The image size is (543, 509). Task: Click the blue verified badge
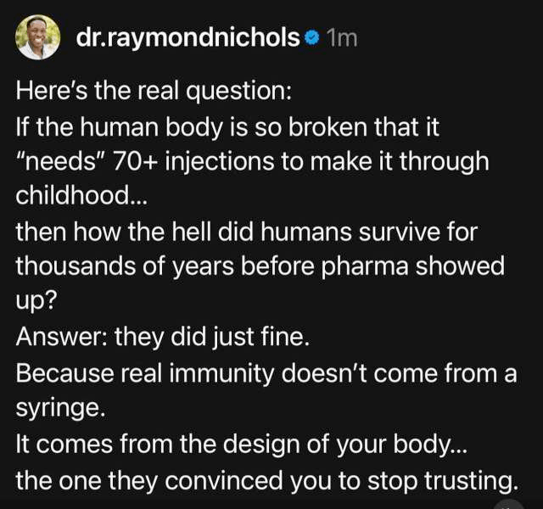coord(311,38)
